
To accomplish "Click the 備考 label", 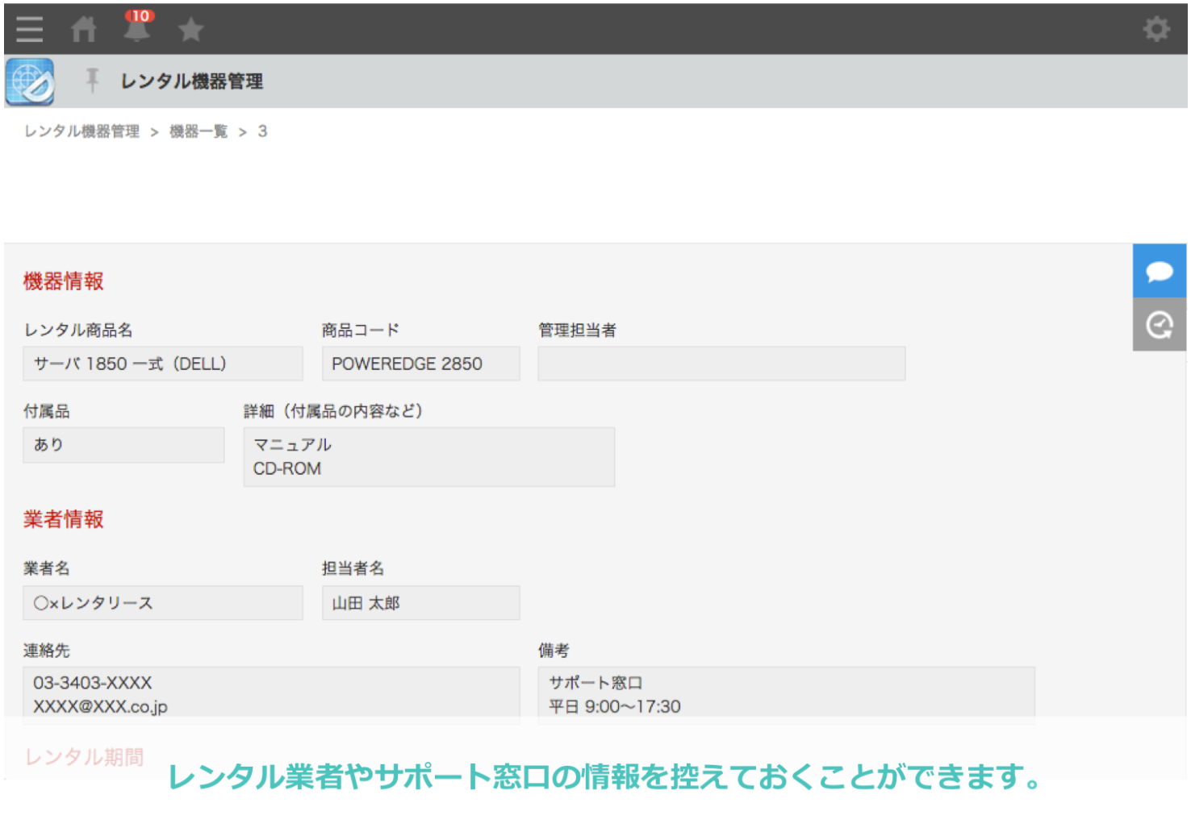I will coord(554,651).
